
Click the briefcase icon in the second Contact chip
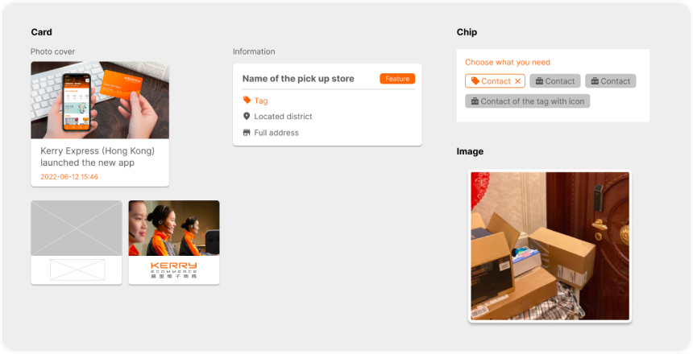pos(539,81)
